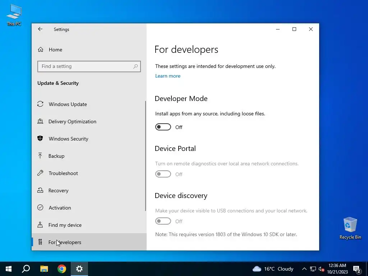Click the Find a setting search box
Image resolution: width=368 pixels, height=276 pixels.
point(89,66)
